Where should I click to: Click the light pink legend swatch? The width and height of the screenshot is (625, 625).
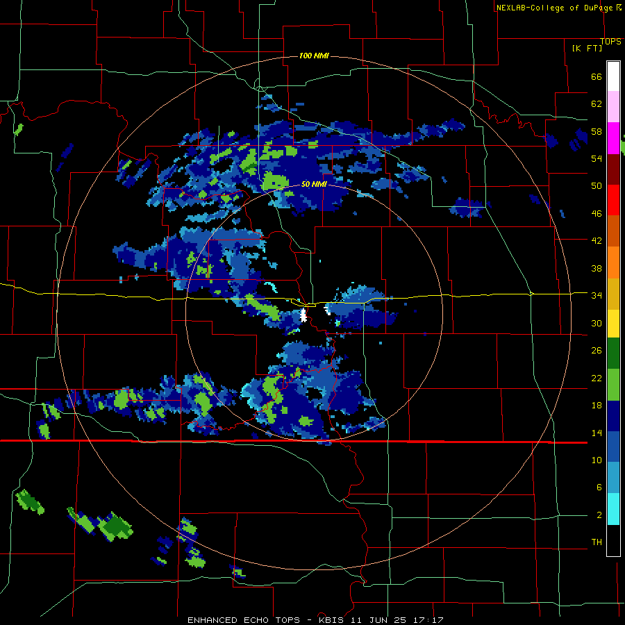[613, 107]
